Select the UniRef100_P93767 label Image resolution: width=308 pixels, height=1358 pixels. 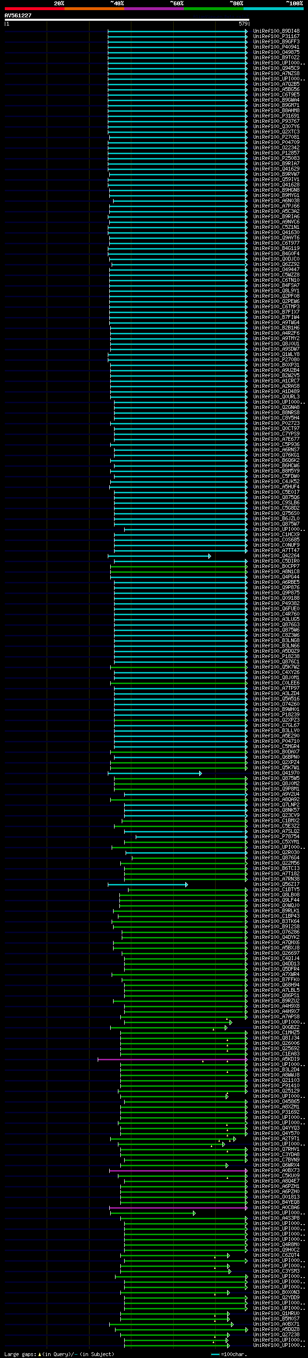point(276,121)
